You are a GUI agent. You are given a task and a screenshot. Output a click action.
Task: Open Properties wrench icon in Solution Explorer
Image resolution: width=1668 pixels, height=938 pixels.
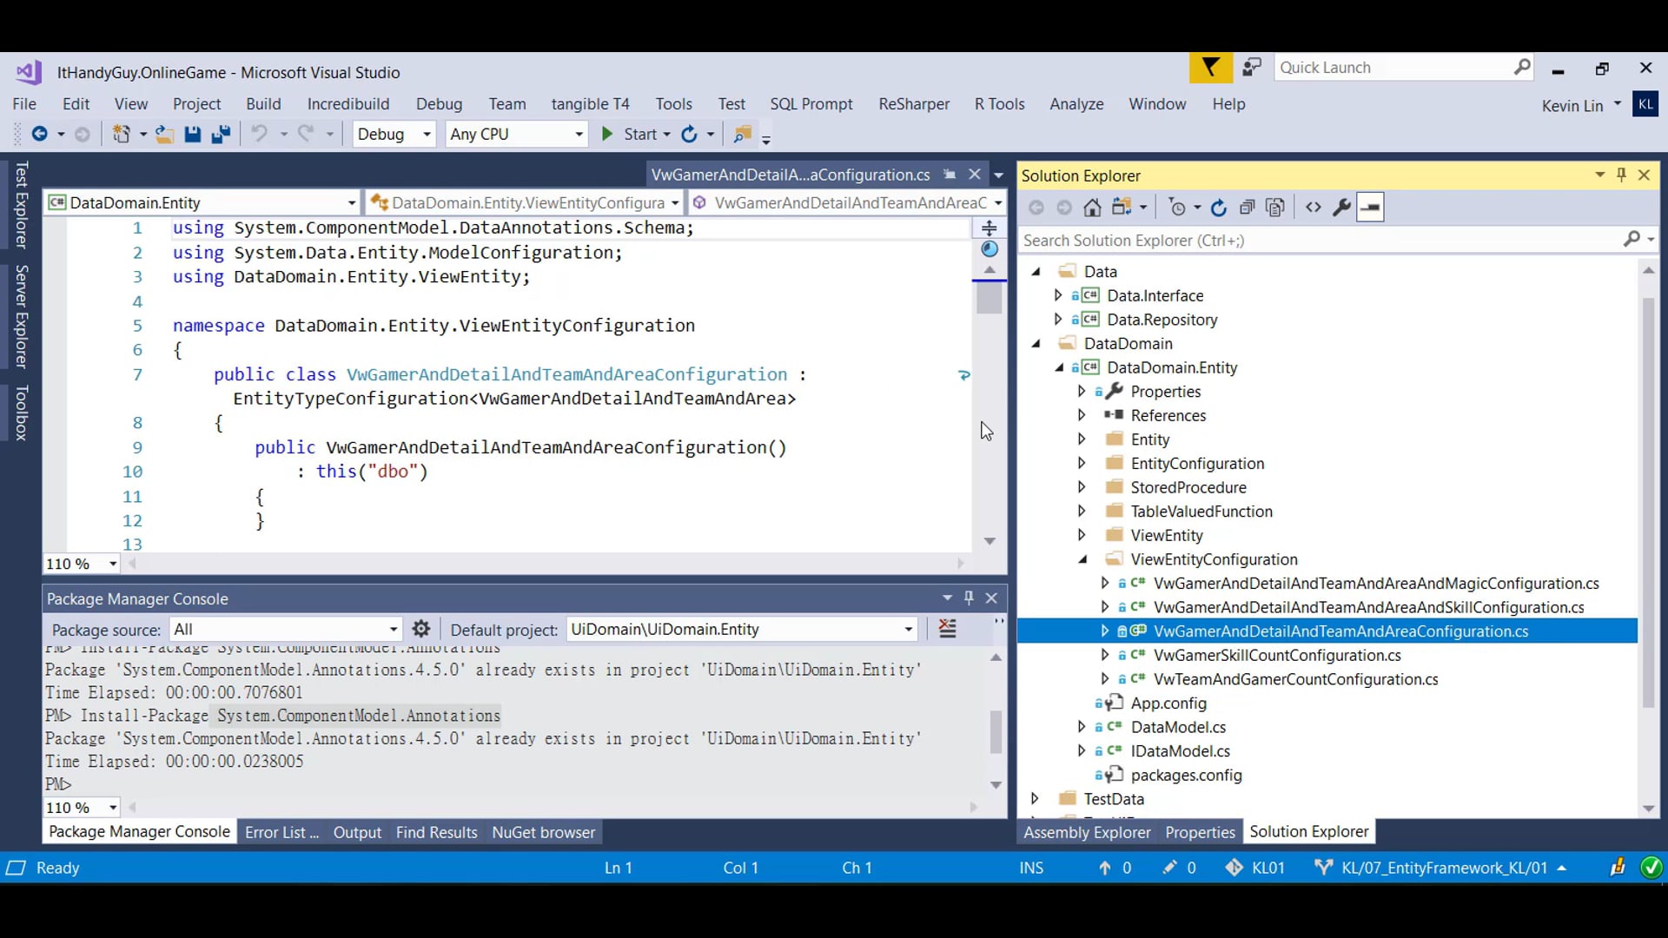tap(1341, 208)
